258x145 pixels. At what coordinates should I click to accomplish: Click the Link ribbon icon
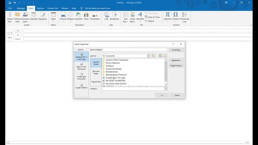tap(106, 17)
